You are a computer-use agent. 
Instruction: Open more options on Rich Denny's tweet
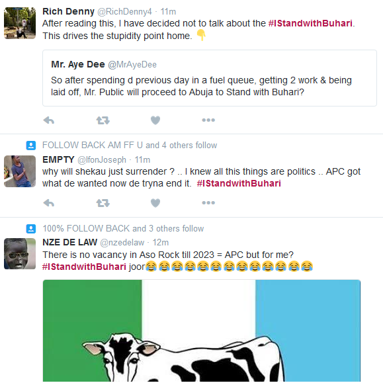208,120
